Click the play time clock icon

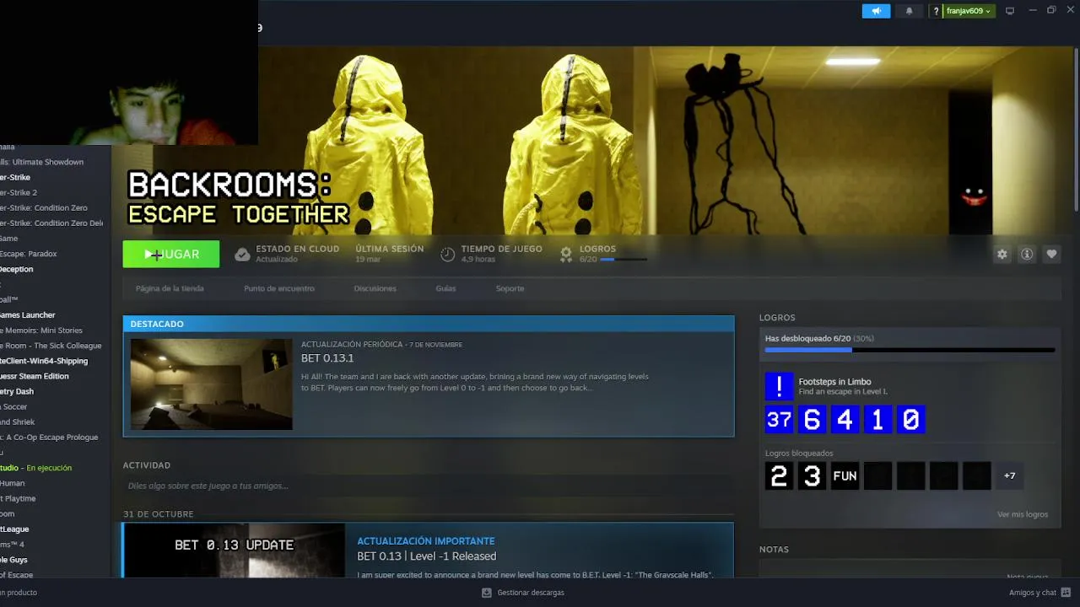click(x=448, y=254)
